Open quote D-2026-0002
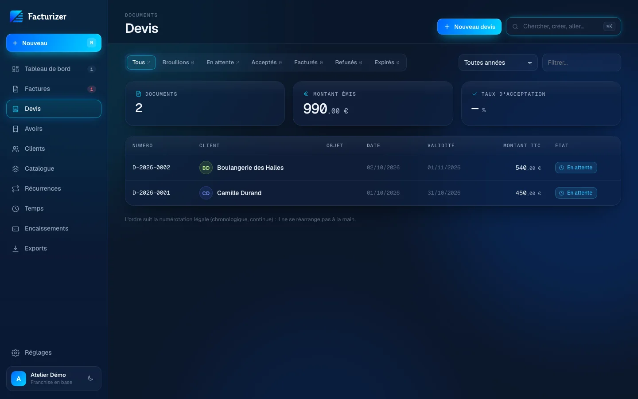This screenshot has height=399, width=638. (x=373, y=168)
